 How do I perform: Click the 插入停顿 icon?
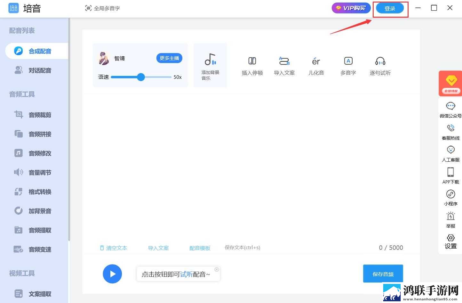[252, 61]
